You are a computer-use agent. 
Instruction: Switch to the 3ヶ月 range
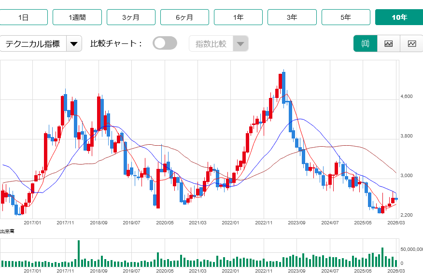pyautogui.click(x=131, y=17)
